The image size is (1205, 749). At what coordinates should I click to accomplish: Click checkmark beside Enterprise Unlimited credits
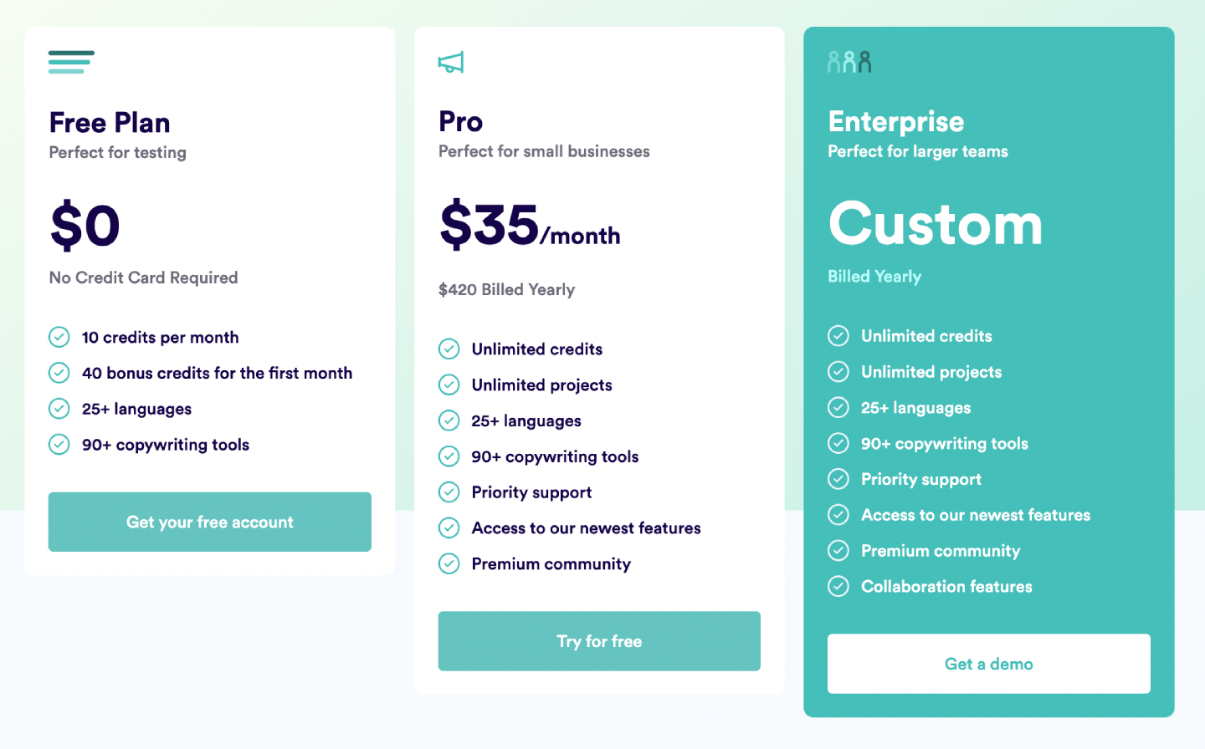pos(838,336)
